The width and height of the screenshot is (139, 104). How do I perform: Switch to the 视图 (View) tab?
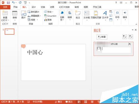click(x=86, y=7)
